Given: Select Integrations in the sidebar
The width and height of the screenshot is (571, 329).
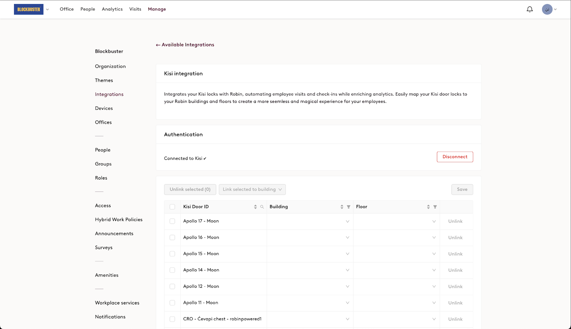Looking at the screenshot, I should click(x=109, y=94).
